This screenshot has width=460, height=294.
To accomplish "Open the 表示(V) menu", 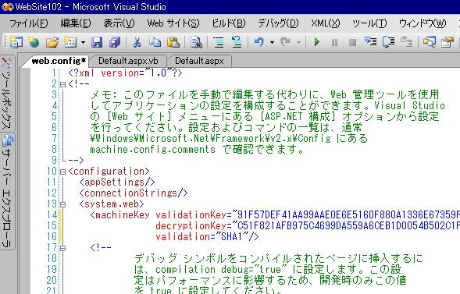I will [119, 23].
